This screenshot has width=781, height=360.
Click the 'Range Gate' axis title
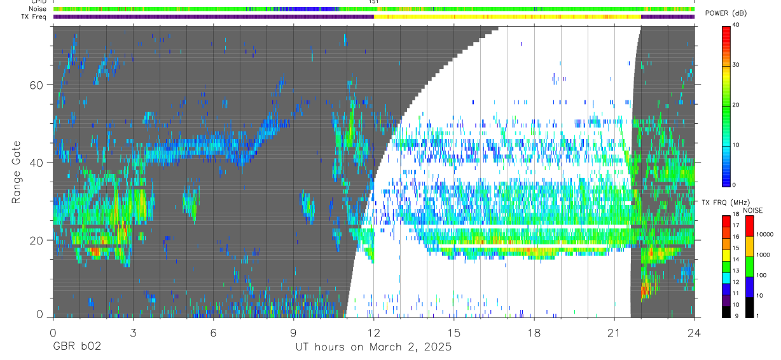click(x=17, y=171)
